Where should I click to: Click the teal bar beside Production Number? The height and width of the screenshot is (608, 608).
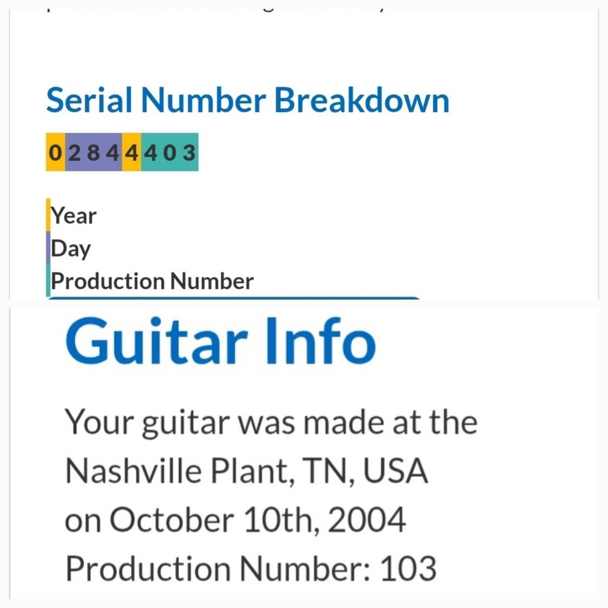coord(48,281)
